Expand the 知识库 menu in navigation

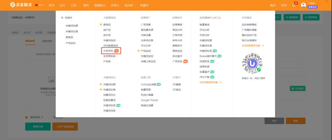pyautogui.click(x=130, y=5)
